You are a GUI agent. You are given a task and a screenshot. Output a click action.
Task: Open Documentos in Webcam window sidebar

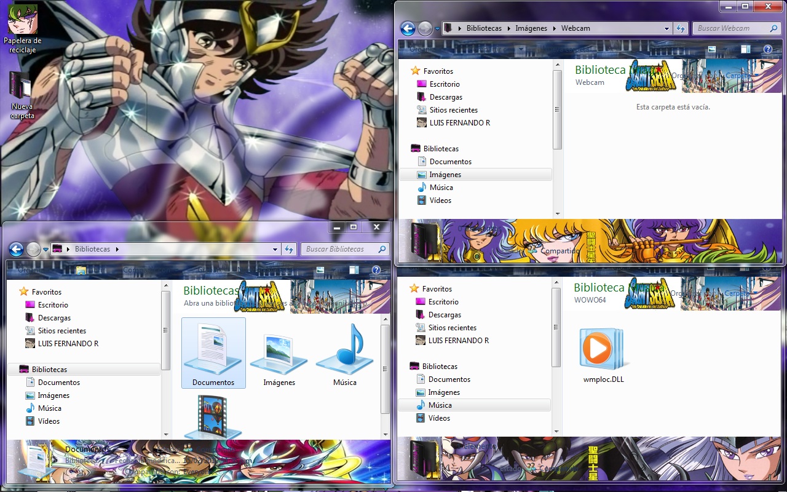click(450, 162)
